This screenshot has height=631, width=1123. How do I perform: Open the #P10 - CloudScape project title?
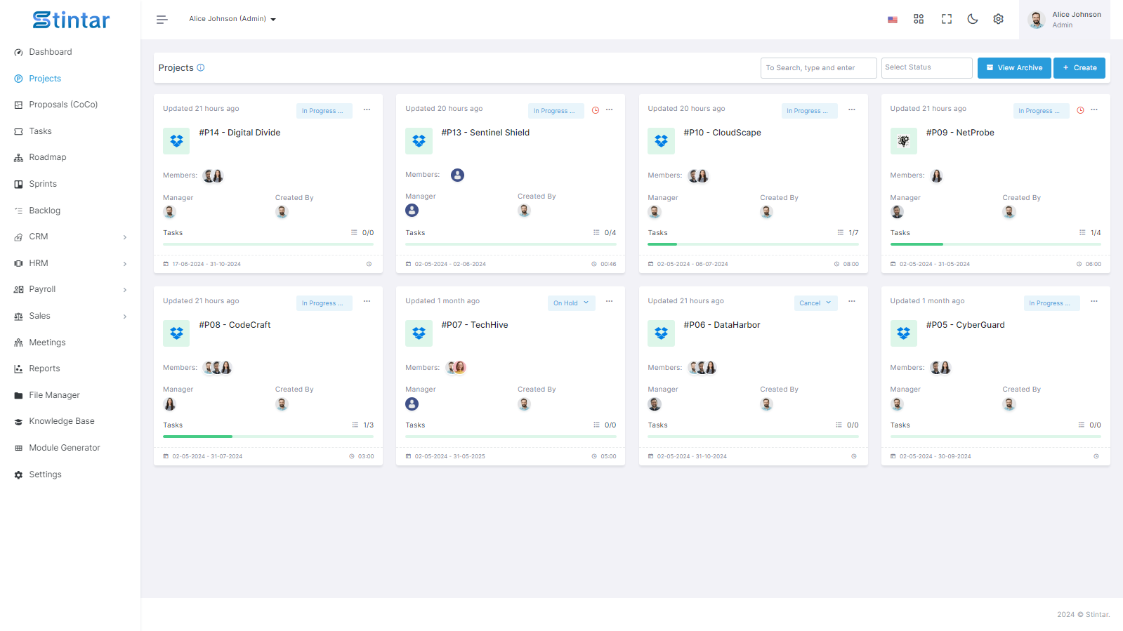click(x=722, y=133)
